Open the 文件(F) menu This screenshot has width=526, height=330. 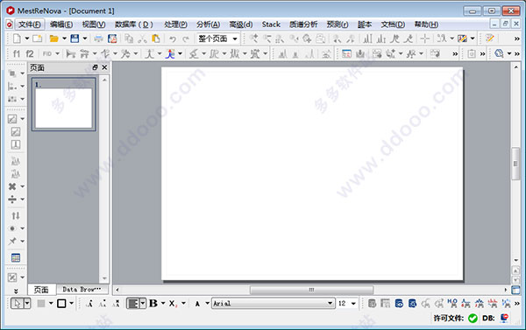[x=30, y=25]
